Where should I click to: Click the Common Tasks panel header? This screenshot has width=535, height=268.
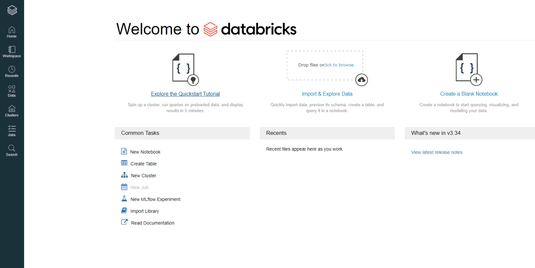pyautogui.click(x=182, y=133)
